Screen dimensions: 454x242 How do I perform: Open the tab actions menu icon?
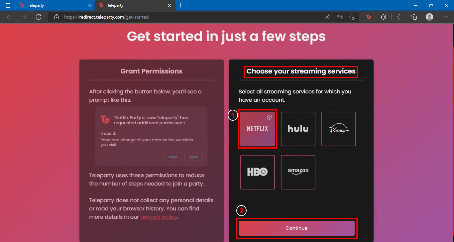8,5
